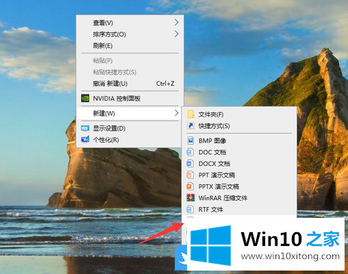The width and height of the screenshot is (348, 274).
Task: Click the WinRAR archive icon
Action: (190, 198)
